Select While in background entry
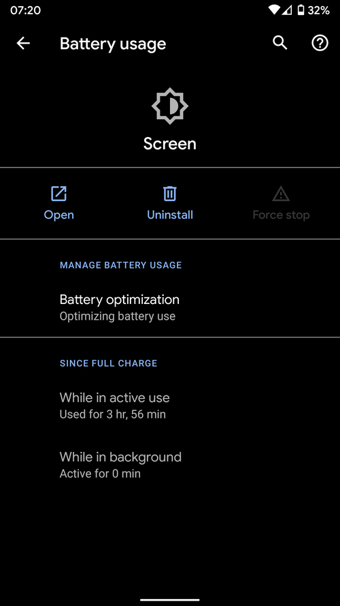The image size is (340, 606). 170,465
